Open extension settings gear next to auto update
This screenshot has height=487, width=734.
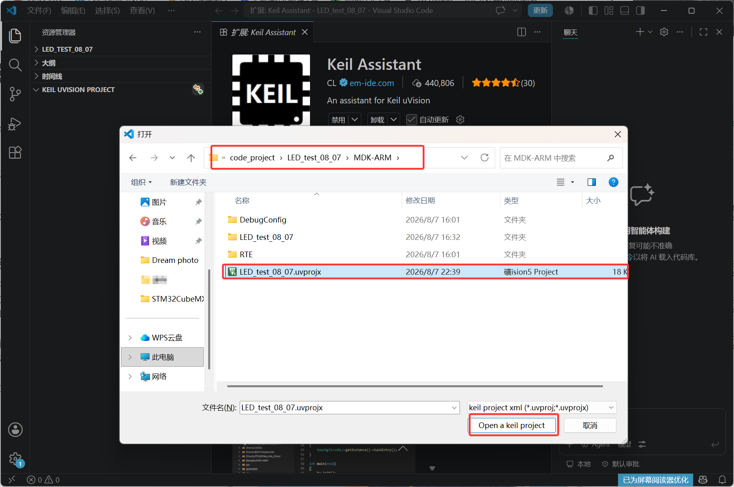click(x=460, y=120)
